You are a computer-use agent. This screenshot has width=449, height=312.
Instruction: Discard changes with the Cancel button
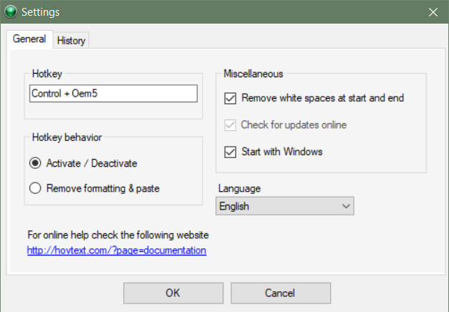click(x=281, y=293)
